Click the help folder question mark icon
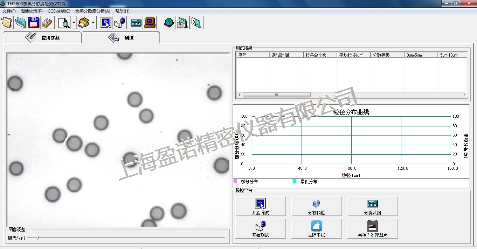Viewport: 477px width, 249px height. point(182,23)
